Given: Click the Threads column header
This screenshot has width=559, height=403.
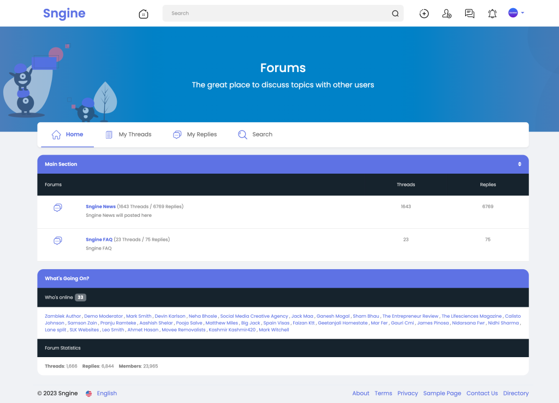Looking at the screenshot, I should pos(406,185).
